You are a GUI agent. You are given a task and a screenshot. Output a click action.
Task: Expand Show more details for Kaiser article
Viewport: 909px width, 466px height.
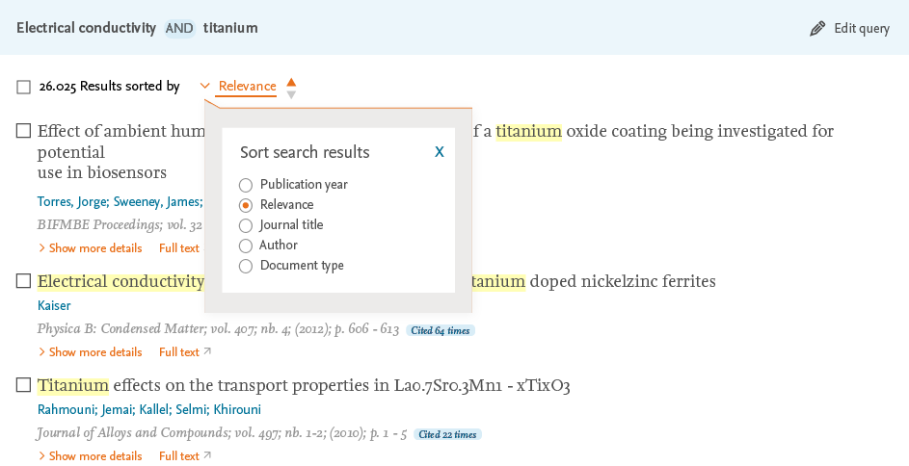(x=90, y=352)
